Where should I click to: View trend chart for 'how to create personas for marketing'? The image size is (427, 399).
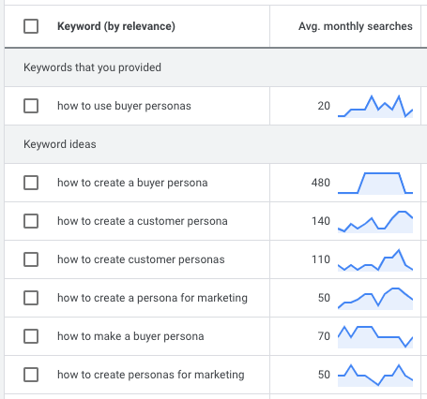[x=375, y=376]
